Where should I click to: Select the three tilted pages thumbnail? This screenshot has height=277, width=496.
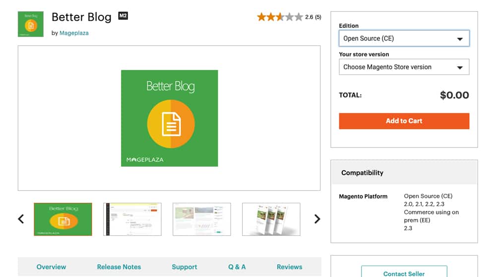[x=271, y=219]
